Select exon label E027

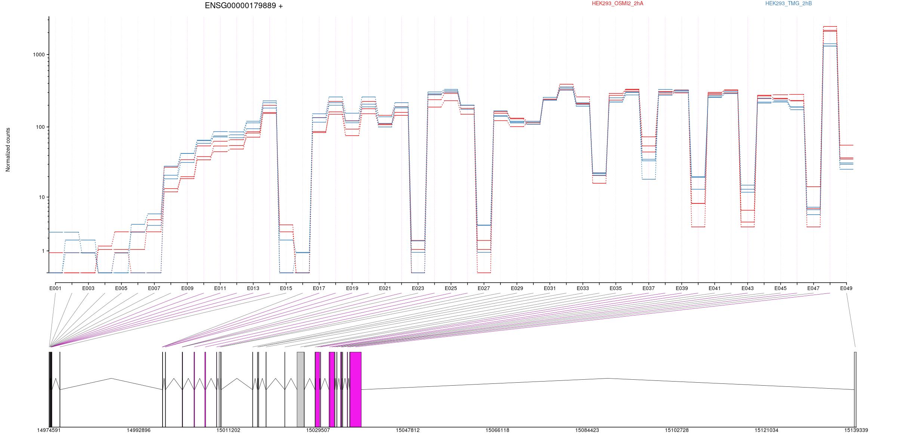pos(484,288)
